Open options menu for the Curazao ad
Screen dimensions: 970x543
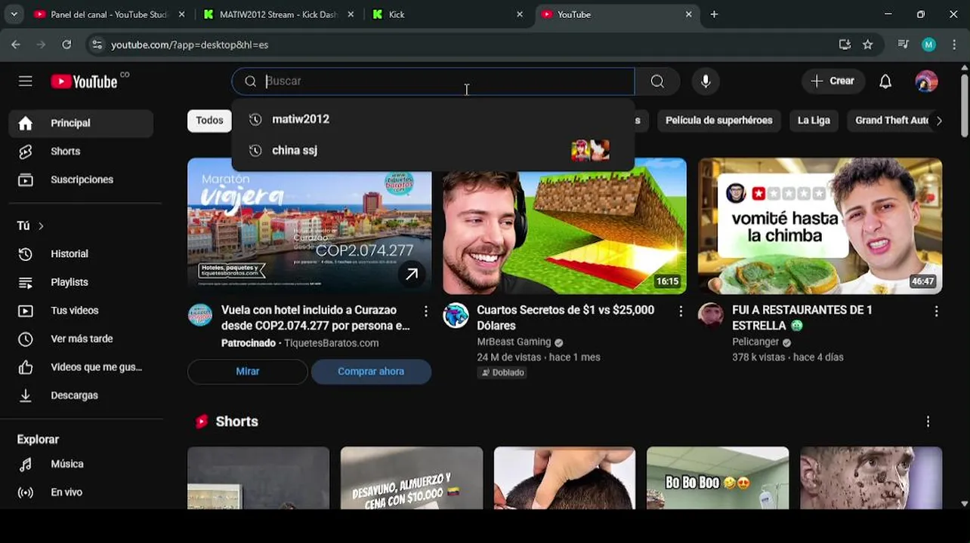(x=425, y=311)
